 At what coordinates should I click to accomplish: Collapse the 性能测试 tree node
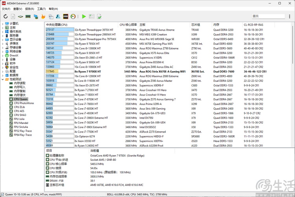point(2,79)
